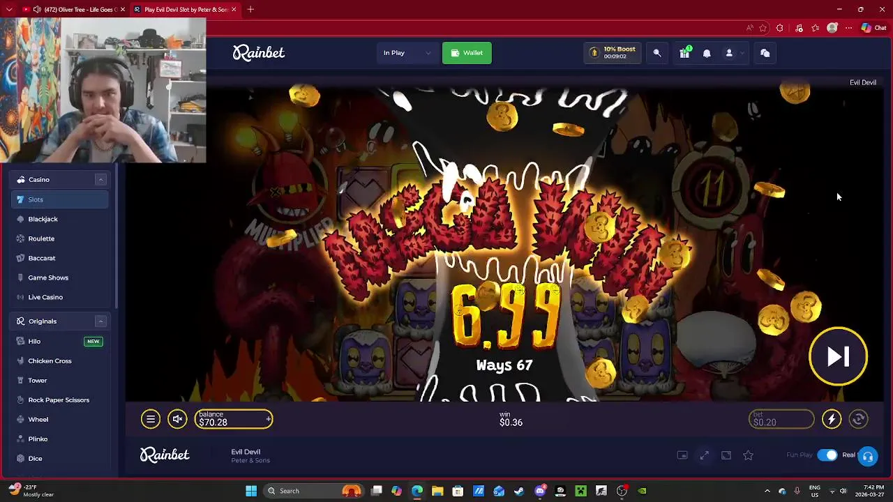
Task: Go to Rainbet home via header logo
Action: tap(259, 53)
